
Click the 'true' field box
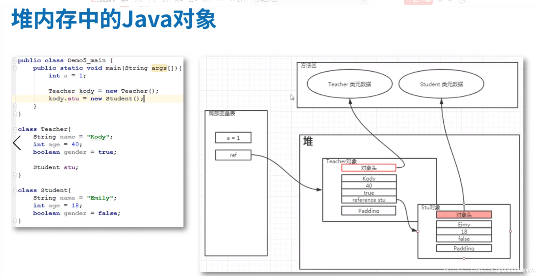[x=369, y=193]
